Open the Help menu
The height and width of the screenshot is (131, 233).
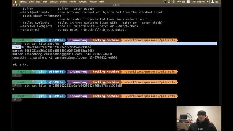tap(102, 1)
